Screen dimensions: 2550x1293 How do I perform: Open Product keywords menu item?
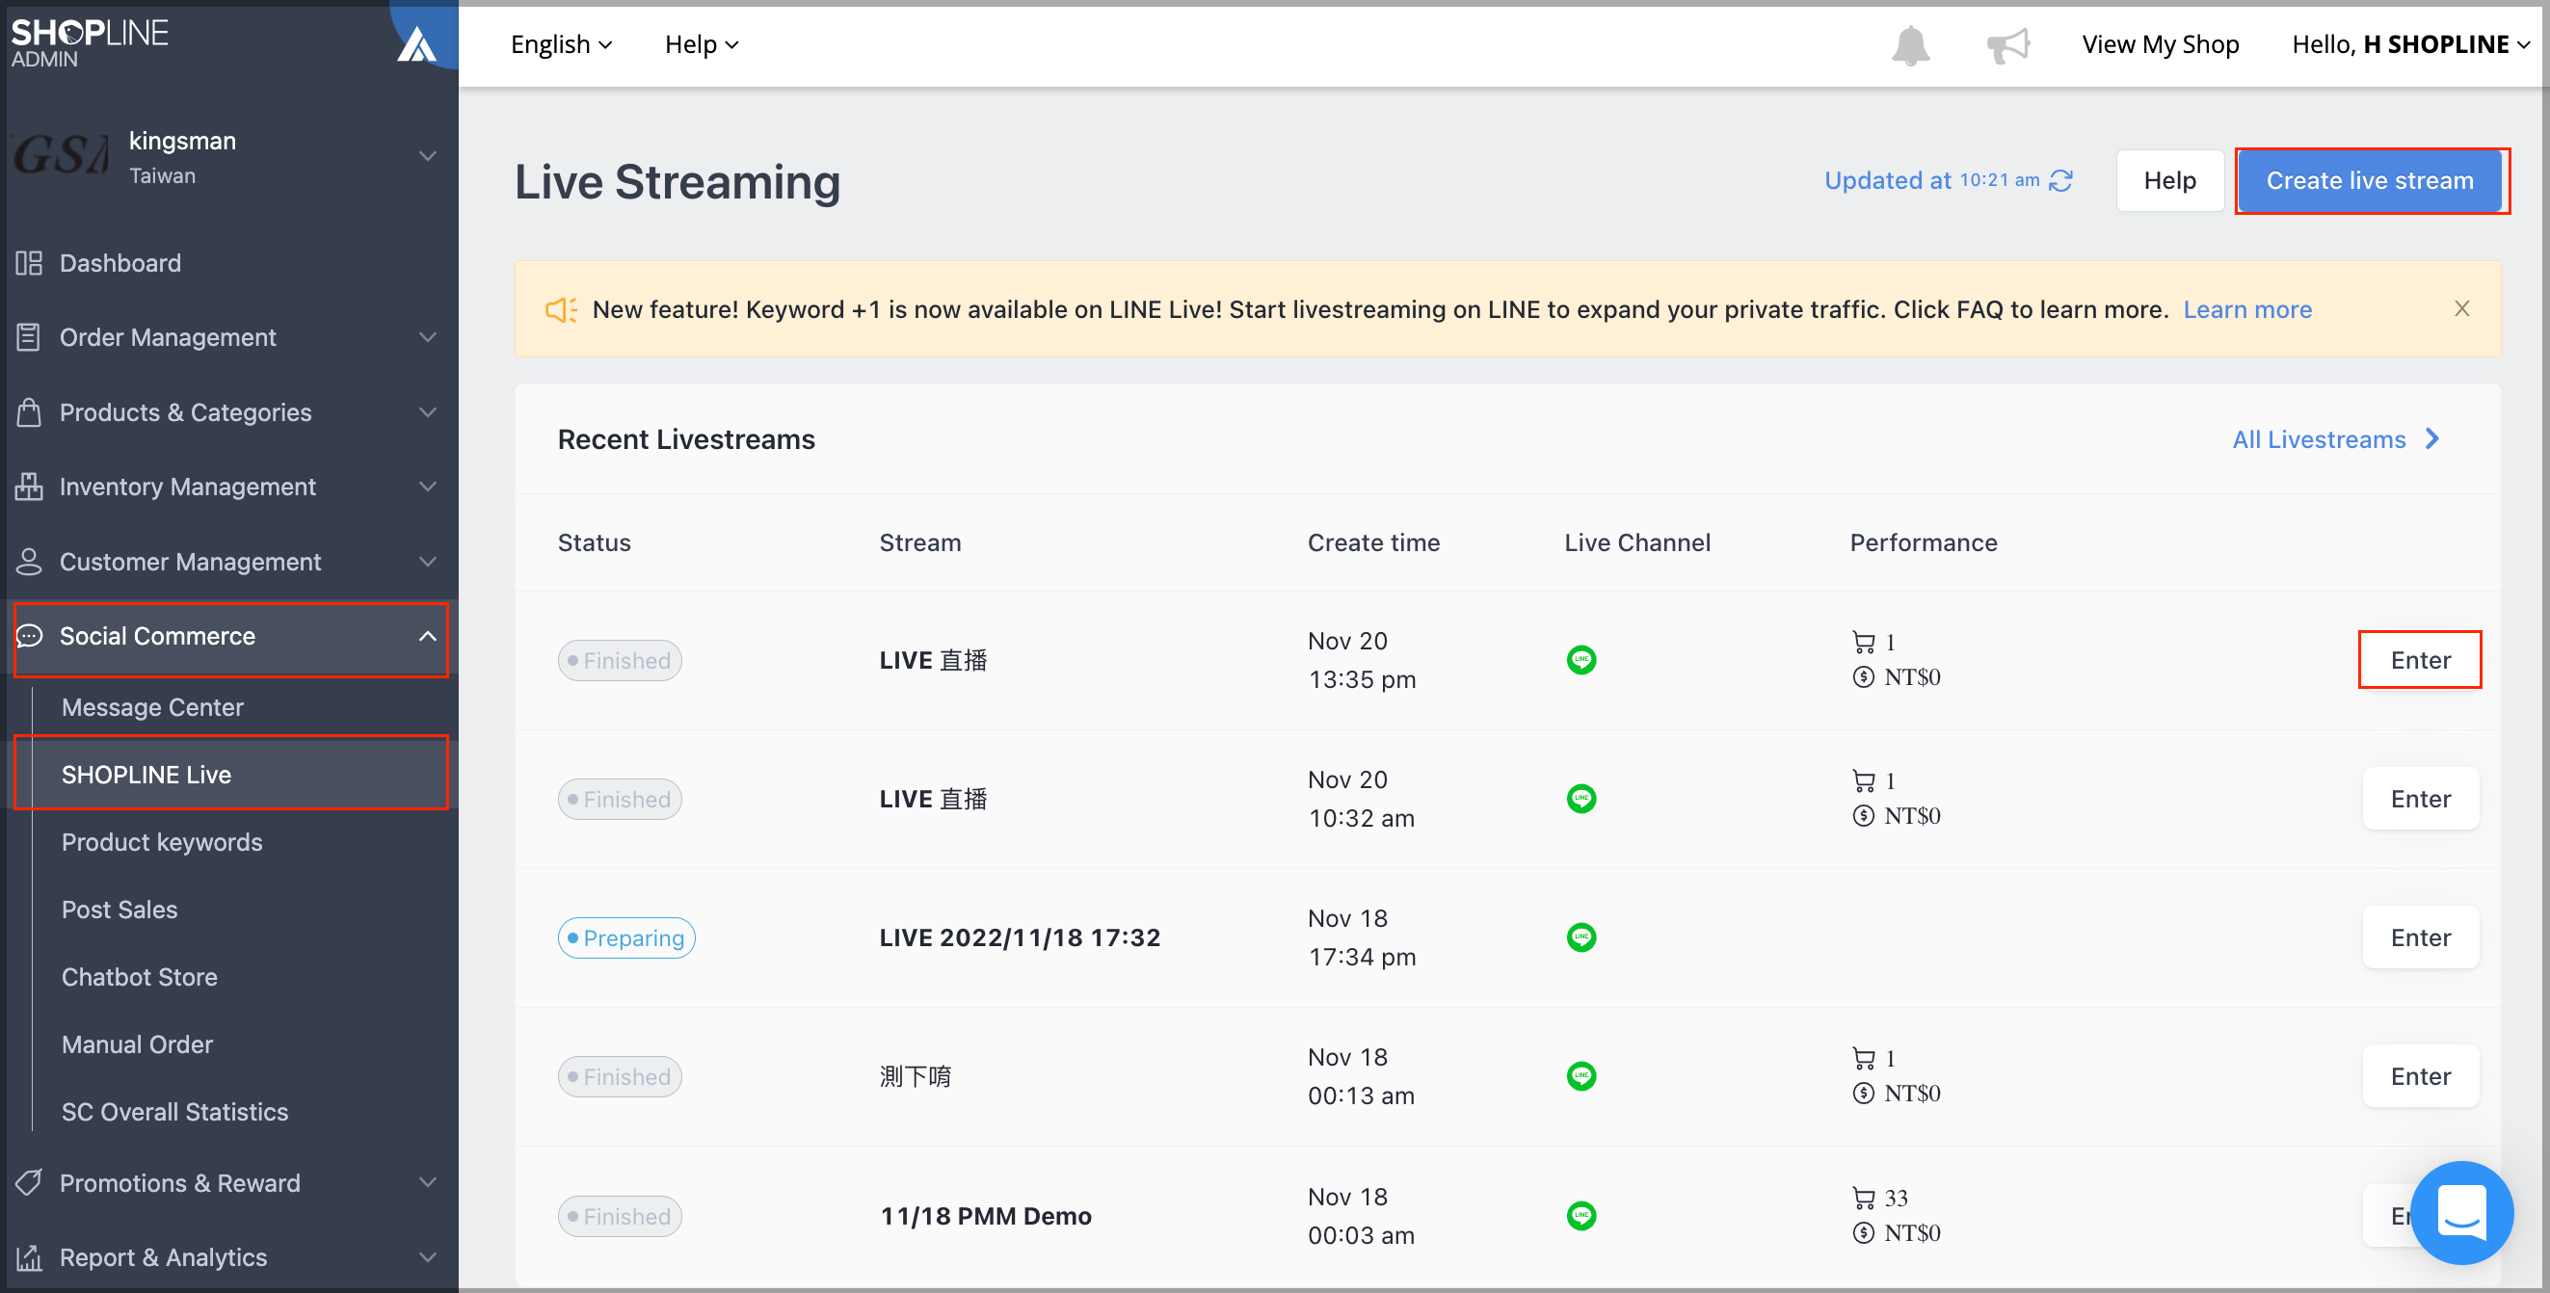click(161, 841)
